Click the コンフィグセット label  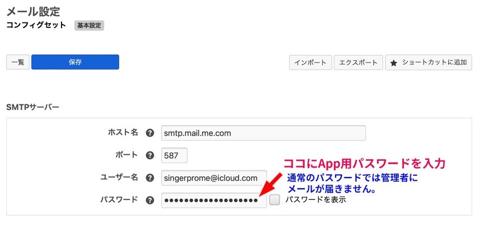pyautogui.click(x=36, y=25)
